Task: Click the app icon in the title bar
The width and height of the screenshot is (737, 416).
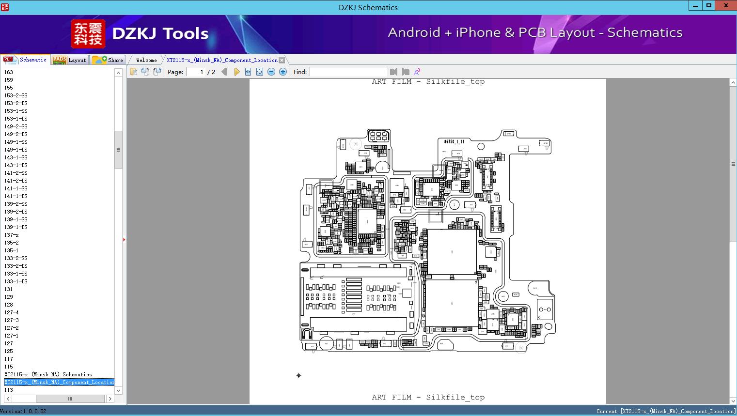Action: coord(5,7)
